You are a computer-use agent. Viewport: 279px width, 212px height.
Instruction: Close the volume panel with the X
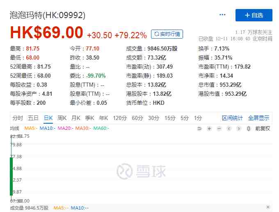268,207
